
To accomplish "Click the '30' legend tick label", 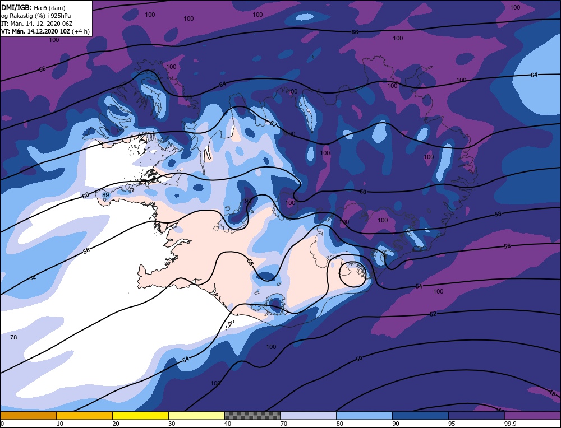I will tap(172, 424).
